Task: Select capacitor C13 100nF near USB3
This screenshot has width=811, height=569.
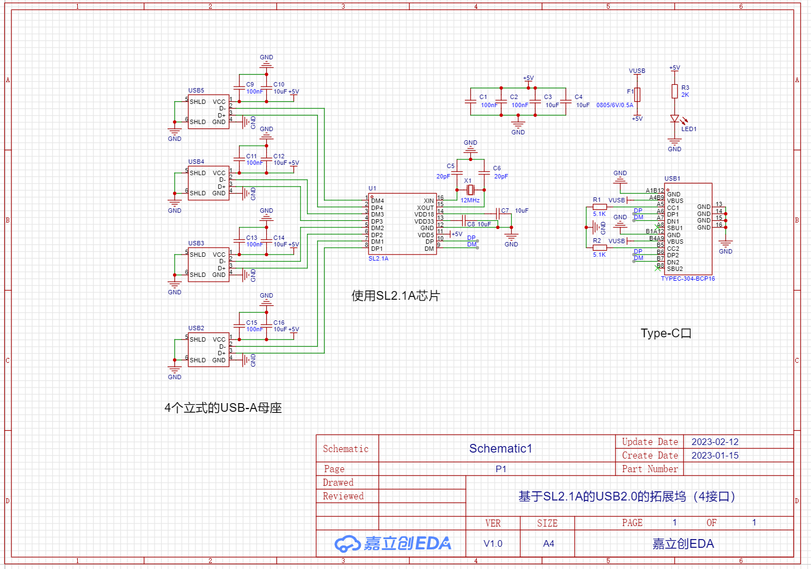Action: (x=239, y=240)
